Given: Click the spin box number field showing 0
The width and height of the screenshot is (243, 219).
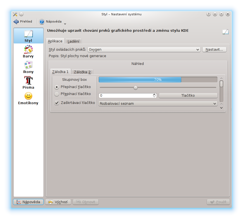Looking at the screenshot, I should tap(125, 96).
